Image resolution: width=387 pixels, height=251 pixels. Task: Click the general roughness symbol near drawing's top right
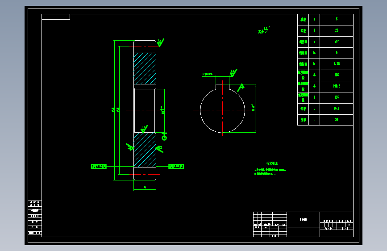264,30
